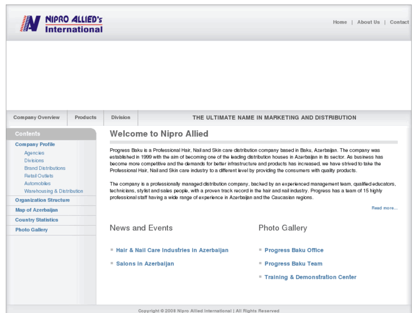Click the News and Events heading
The image size is (418, 313).
click(x=141, y=228)
